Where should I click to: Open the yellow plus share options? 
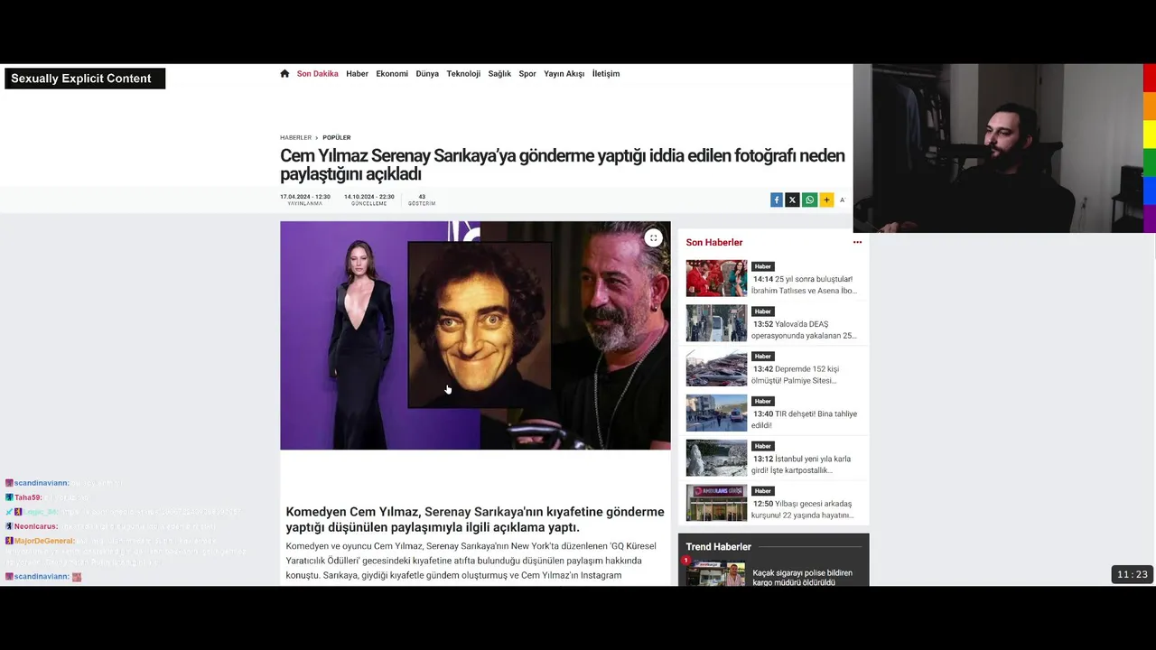[826, 200]
